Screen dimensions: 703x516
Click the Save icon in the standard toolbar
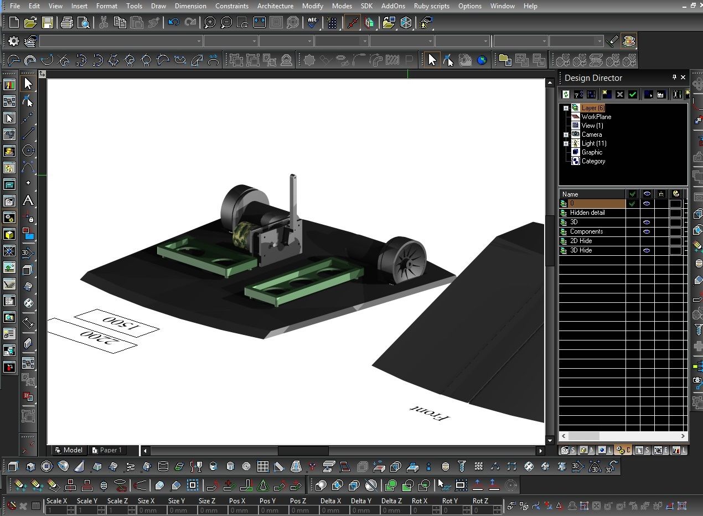tap(48, 23)
